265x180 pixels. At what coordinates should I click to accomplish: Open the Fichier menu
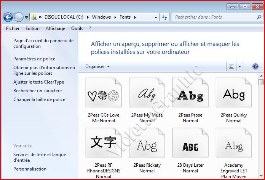pos(13,28)
